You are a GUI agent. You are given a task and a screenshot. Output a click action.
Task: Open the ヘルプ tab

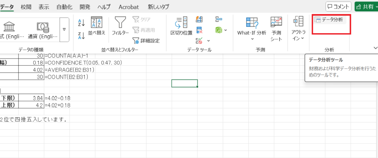104,7
